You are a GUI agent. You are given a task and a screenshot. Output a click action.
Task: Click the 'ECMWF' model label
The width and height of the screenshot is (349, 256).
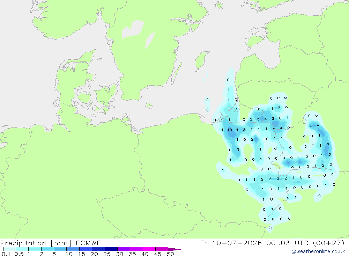coord(88,243)
